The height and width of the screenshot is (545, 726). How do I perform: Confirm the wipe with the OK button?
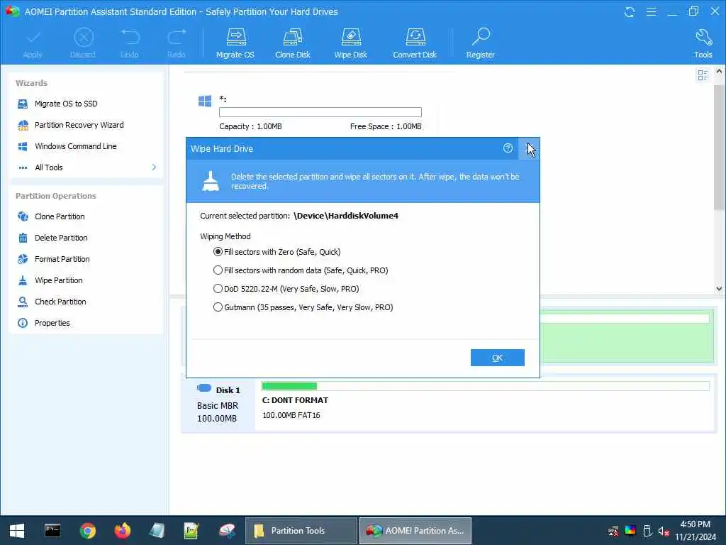point(497,358)
